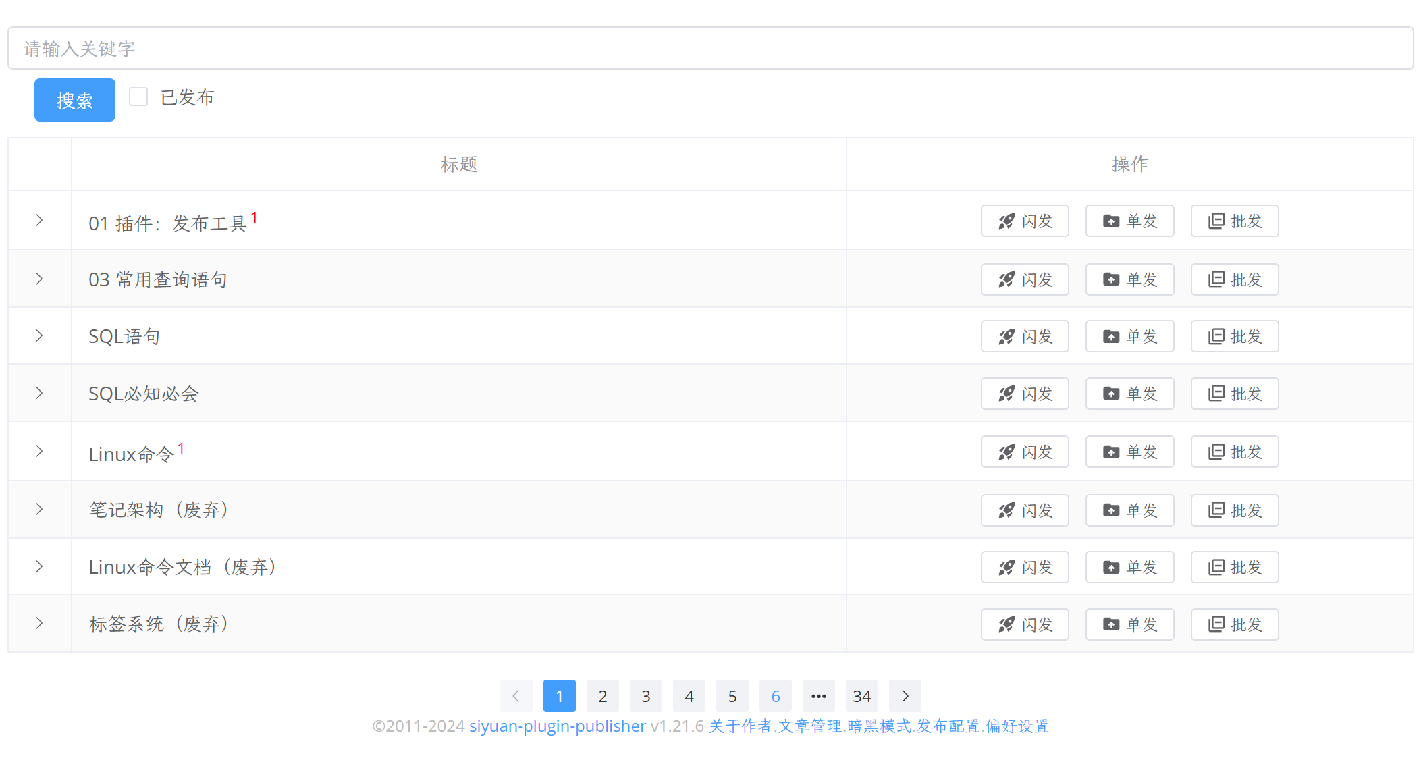This screenshot has height=779, width=1423.
Task: Focus the keyword search input field
Action: (x=710, y=49)
